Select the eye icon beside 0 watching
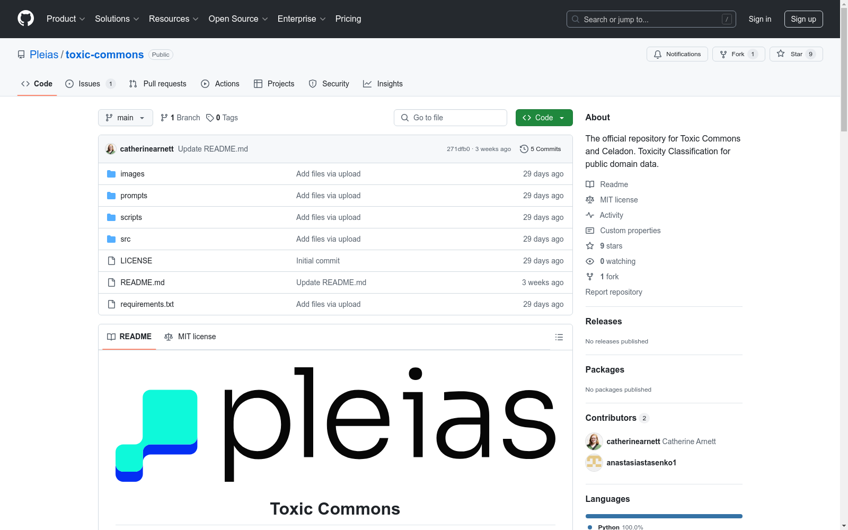The height and width of the screenshot is (530, 848). tap(590, 261)
